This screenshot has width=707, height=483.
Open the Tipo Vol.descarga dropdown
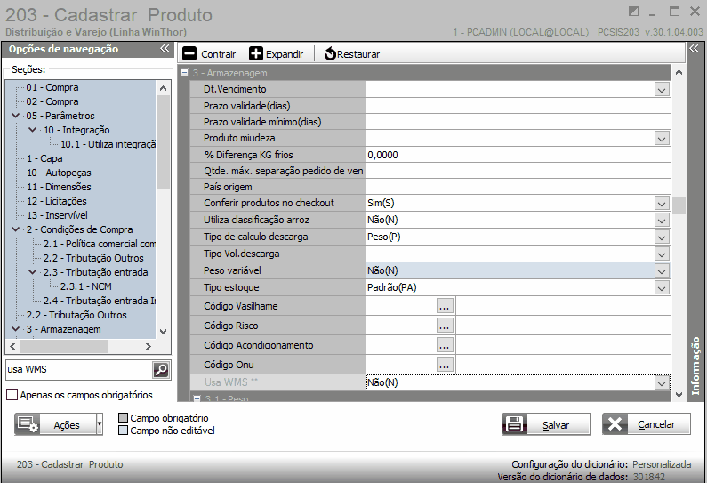662,254
